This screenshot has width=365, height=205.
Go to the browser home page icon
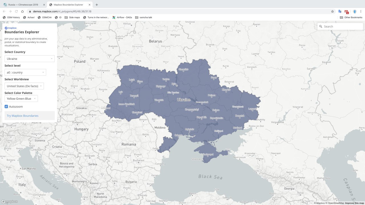pyautogui.click(x=23, y=11)
